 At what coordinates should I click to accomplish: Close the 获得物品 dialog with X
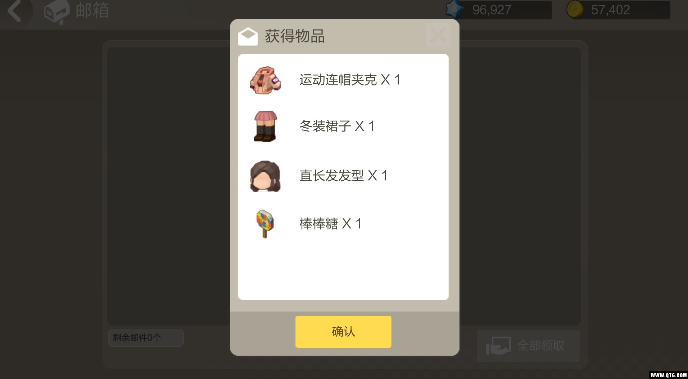click(438, 35)
